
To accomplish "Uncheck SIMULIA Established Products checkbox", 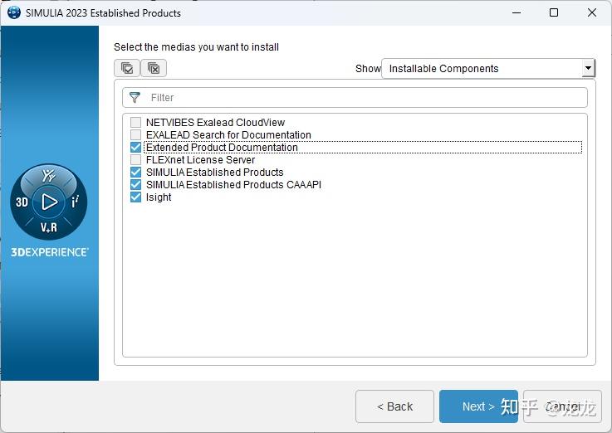I will [x=136, y=173].
